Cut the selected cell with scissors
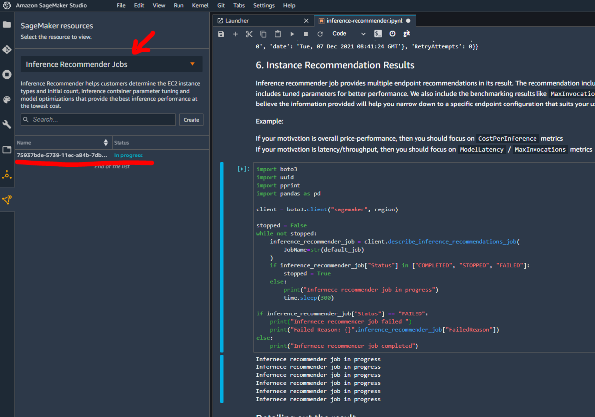The width and height of the screenshot is (595, 417). [x=249, y=34]
